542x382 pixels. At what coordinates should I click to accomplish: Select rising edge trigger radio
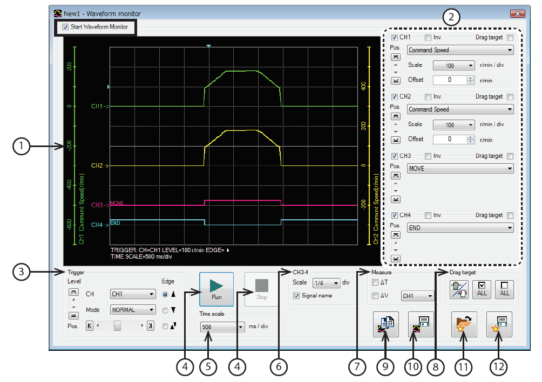[165, 294]
